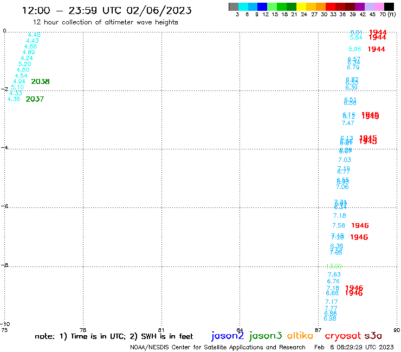Click the wave height value 7.06
The image size is (401, 352).
342,187
